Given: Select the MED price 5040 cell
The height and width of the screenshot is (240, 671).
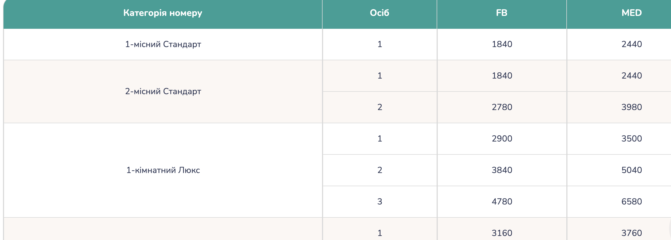Looking at the screenshot, I should click(x=631, y=170).
